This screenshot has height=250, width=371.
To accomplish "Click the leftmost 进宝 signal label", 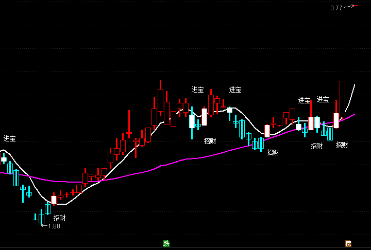I will tap(9, 138).
